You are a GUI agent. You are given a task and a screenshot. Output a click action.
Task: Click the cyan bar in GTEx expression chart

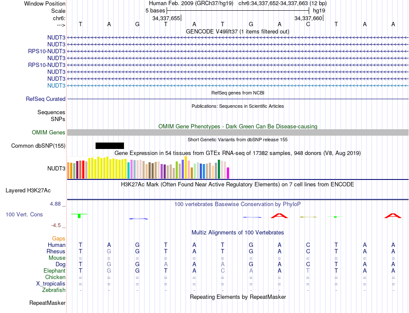pos(129,170)
